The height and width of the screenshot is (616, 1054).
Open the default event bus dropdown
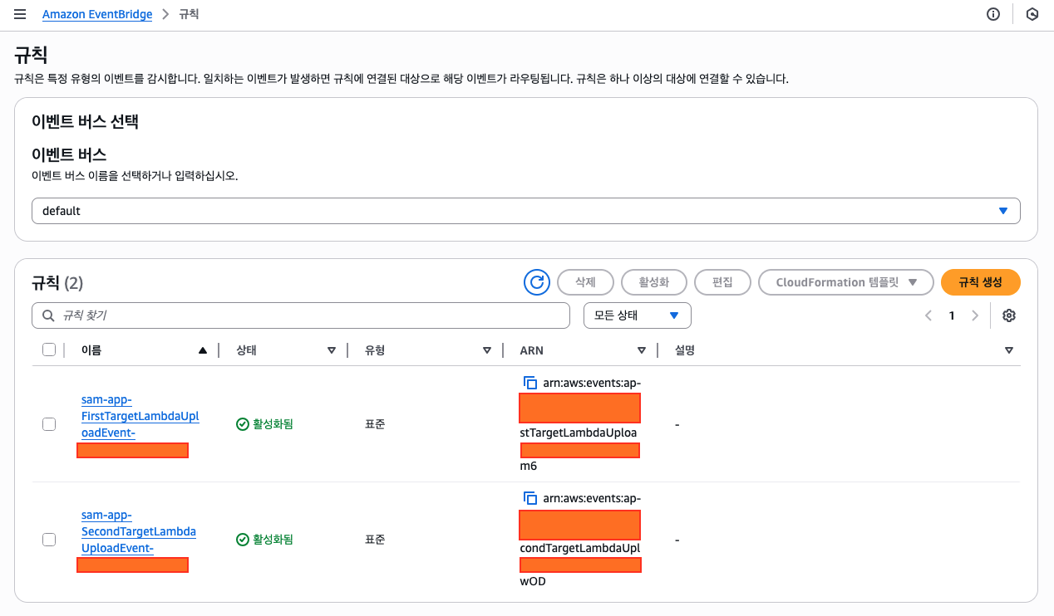pos(526,211)
